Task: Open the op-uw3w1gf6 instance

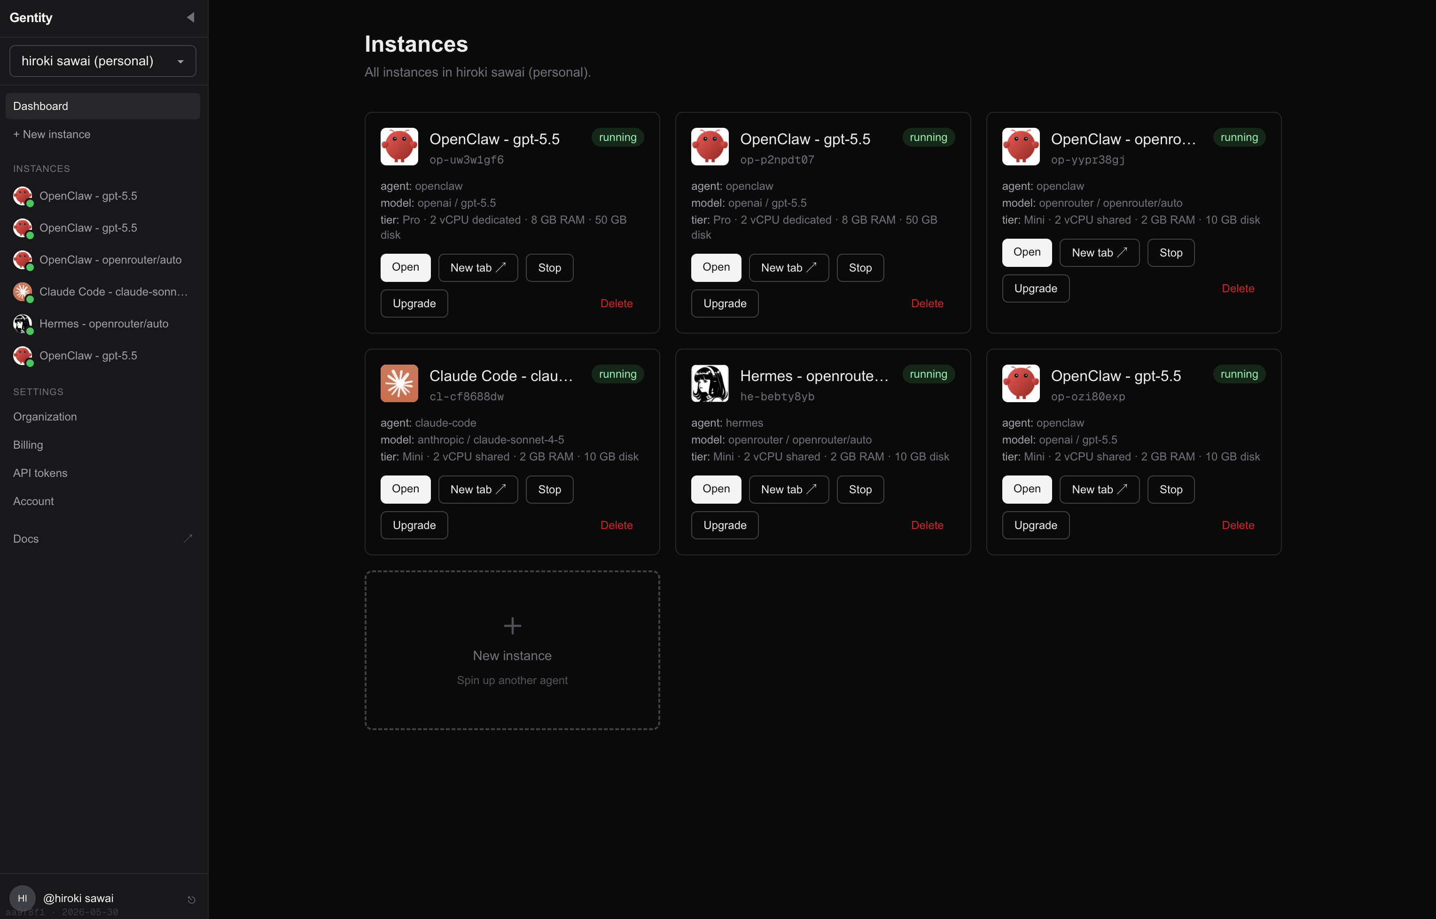Action: [405, 267]
